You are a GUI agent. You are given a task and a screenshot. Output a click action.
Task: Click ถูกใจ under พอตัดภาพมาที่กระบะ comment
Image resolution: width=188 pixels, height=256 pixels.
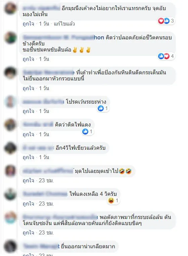pyautogui.click(x=29, y=232)
